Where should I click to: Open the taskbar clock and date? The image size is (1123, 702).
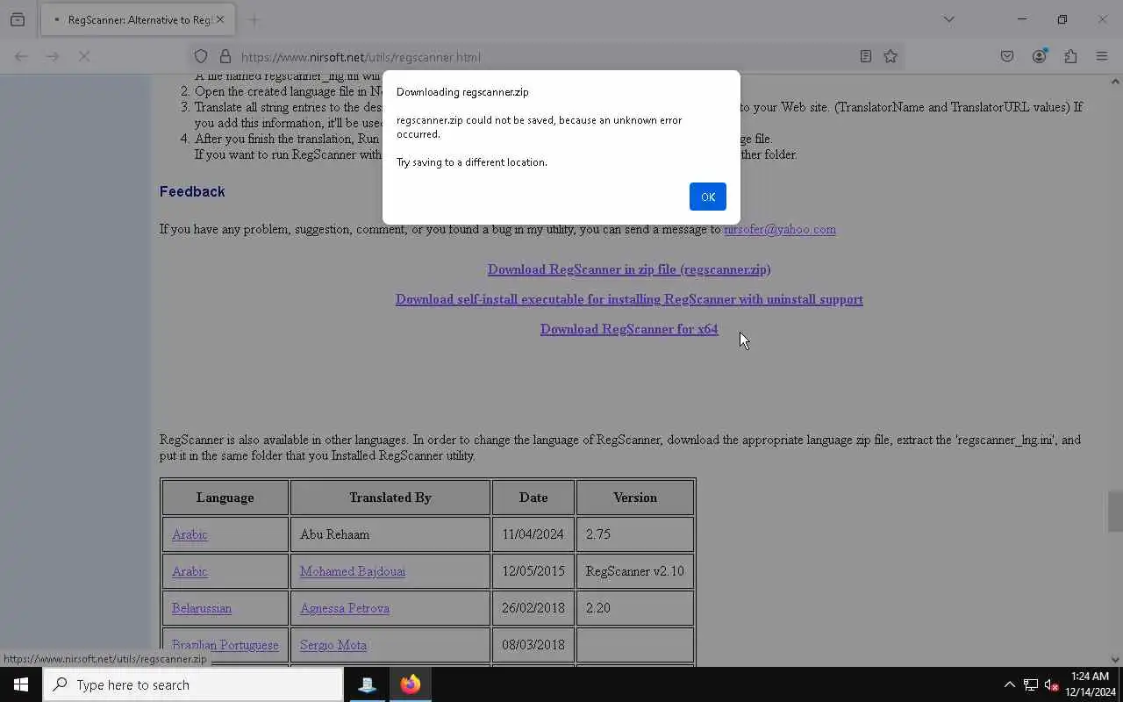pos(1090,684)
